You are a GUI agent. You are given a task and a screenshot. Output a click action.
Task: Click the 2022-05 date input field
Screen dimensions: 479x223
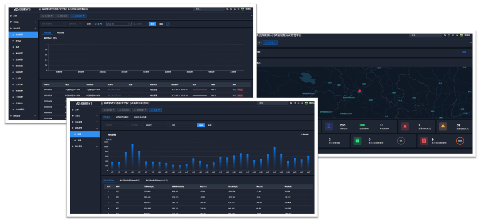click(x=118, y=24)
